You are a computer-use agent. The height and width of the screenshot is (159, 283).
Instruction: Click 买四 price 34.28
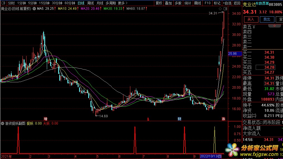(x=269, y=67)
